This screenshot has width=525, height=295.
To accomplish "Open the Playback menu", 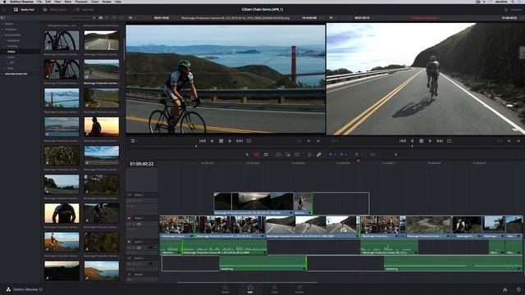I will click(81, 2).
